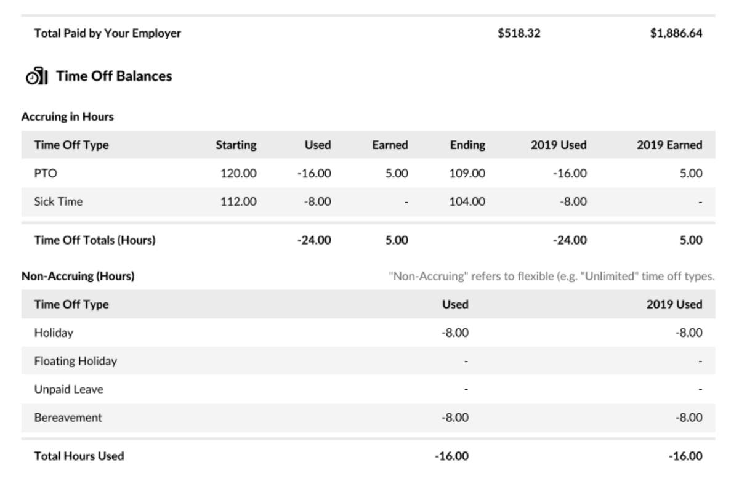Image resolution: width=739 pixels, height=481 pixels.
Task: Click the Non-Accruing explanation note text
Action: pos(551,277)
